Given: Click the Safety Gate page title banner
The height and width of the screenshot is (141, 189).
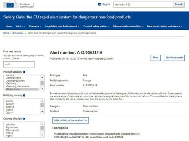Looking at the screenshot, I should coord(67,17).
